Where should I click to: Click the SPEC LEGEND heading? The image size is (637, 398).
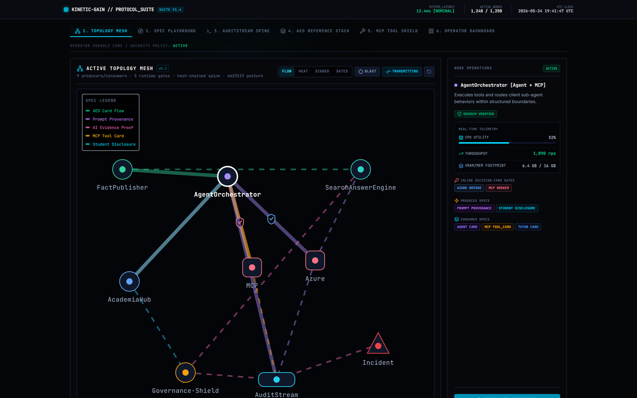point(101,101)
